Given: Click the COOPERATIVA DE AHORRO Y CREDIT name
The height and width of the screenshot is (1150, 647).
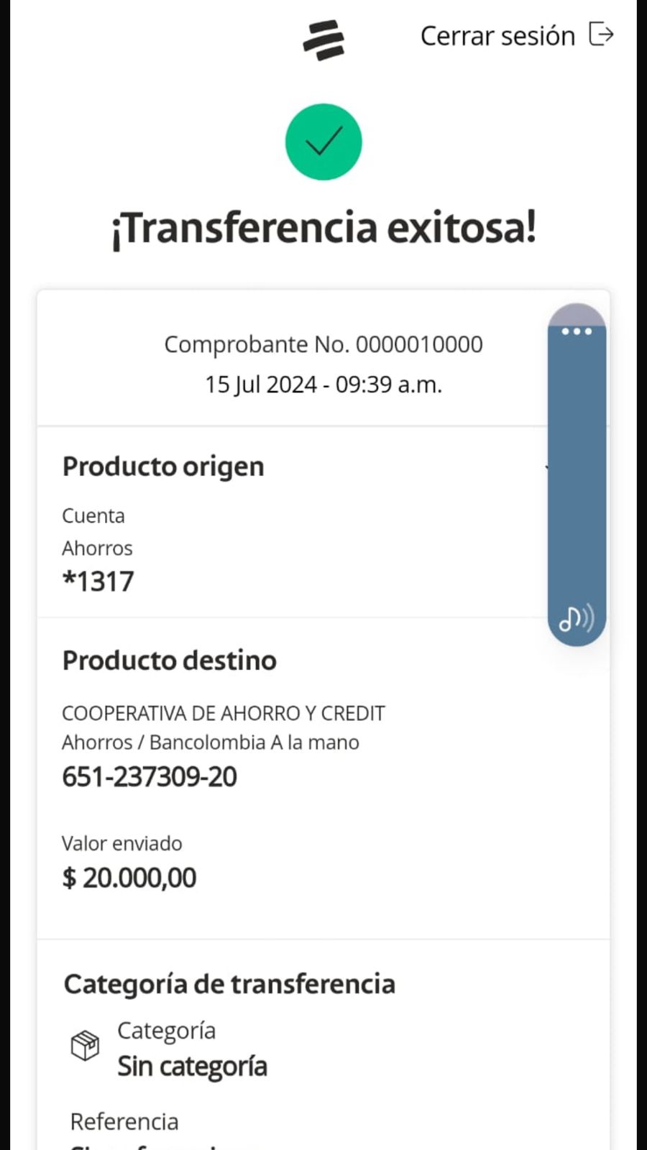Looking at the screenshot, I should click(224, 713).
